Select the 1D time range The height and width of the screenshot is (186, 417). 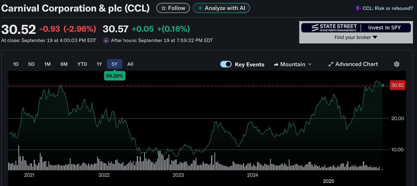coord(16,64)
